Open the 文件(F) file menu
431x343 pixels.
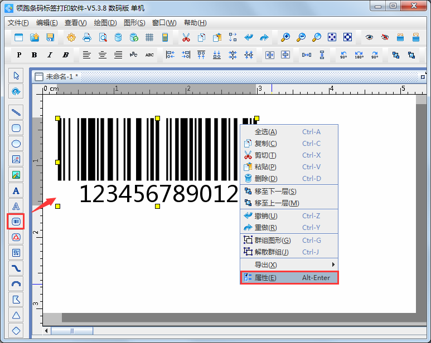pos(18,23)
